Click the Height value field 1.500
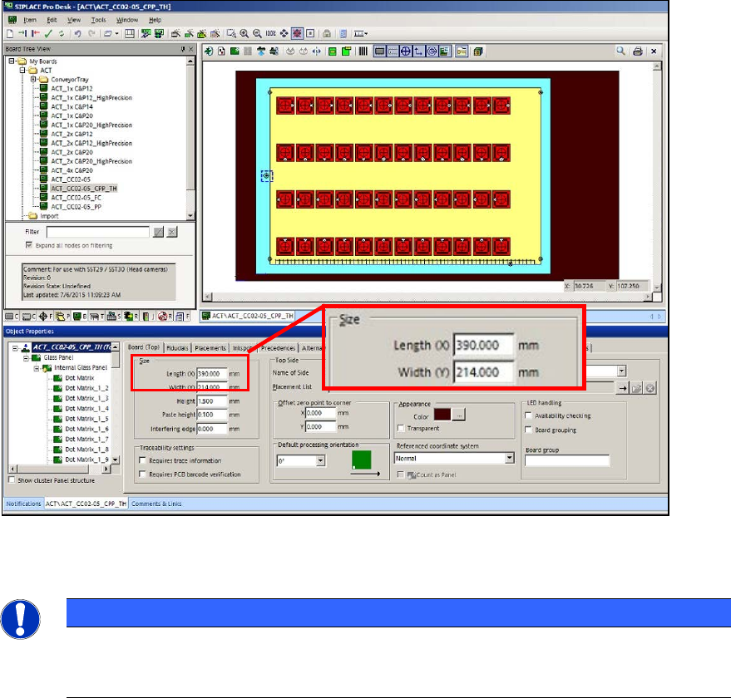The height and width of the screenshot is (698, 731). [x=212, y=401]
